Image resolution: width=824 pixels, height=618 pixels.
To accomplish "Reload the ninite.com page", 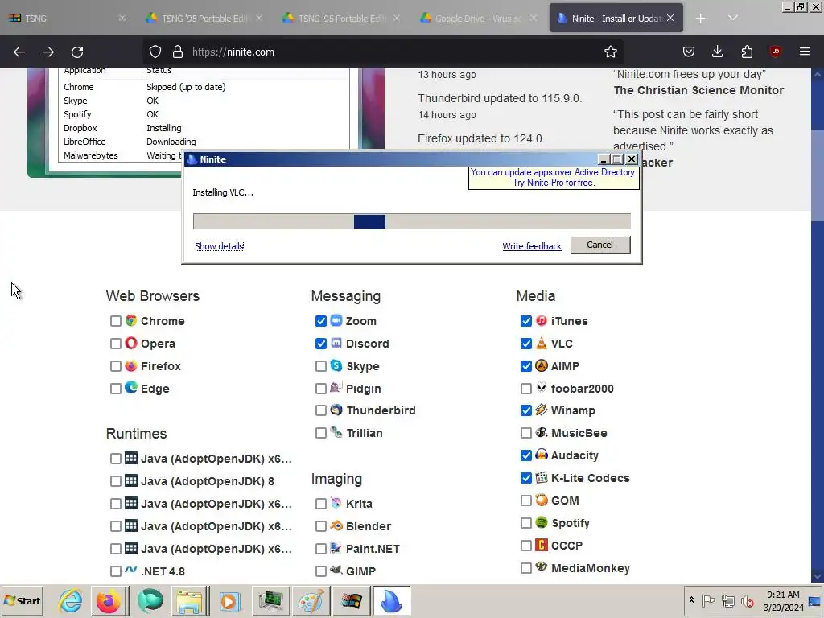I will pos(77,52).
